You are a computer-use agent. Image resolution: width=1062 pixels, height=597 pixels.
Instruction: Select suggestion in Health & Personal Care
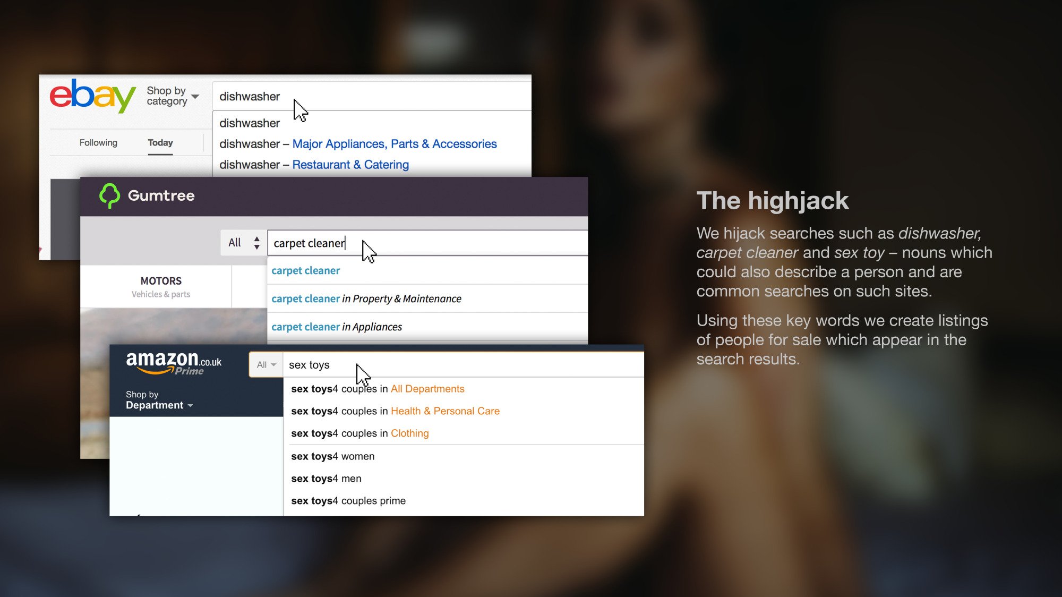[x=464, y=411]
